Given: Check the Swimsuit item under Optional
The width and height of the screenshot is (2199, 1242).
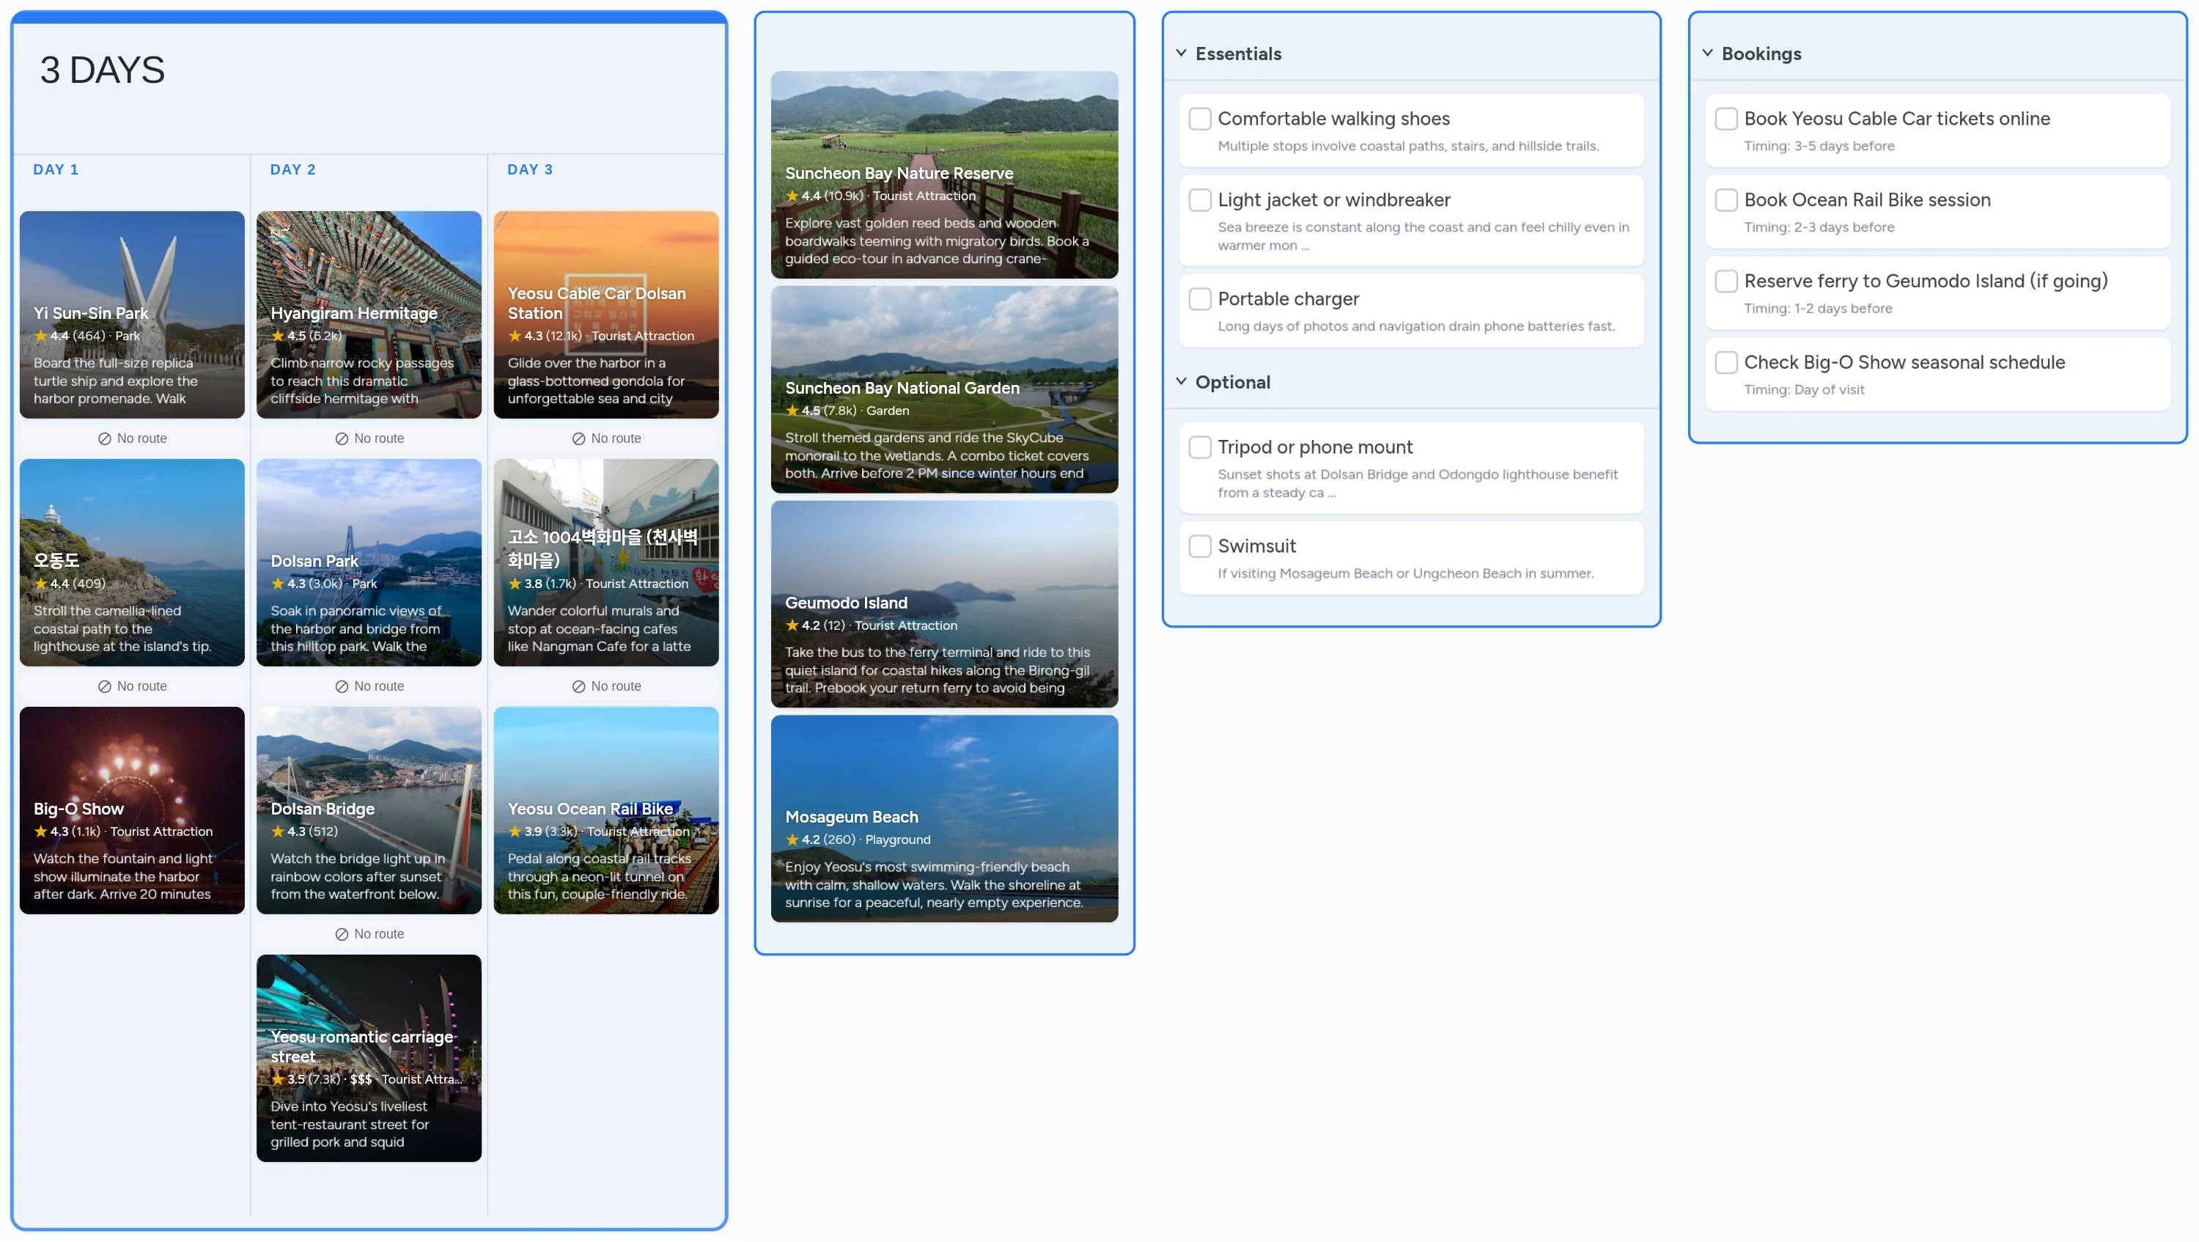Looking at the screenshot, I should pyautogui.click(x=1200, y=545).
